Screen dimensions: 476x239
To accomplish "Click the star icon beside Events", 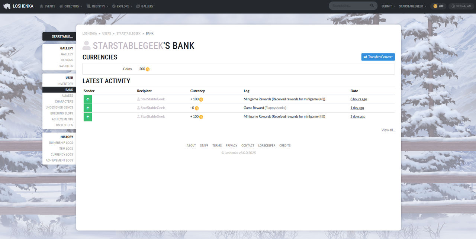I will coord(41,6).
